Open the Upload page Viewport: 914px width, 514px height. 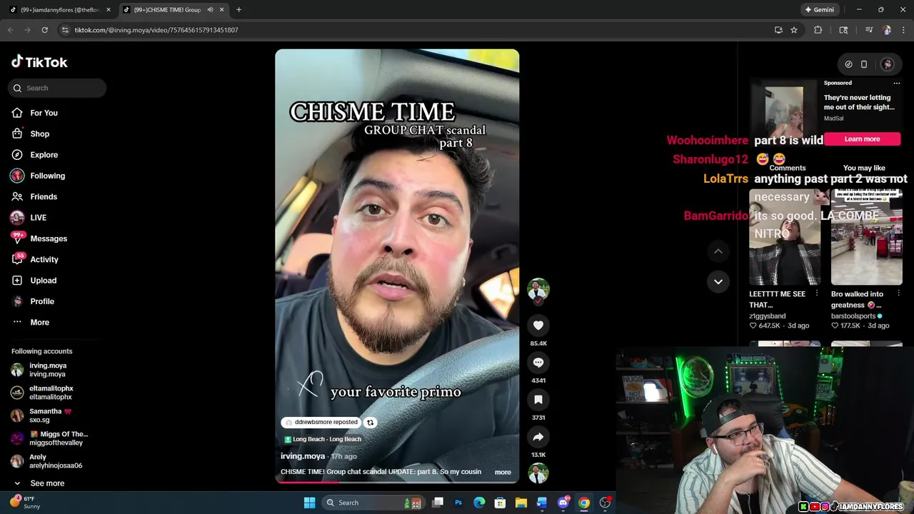[43, 281]
